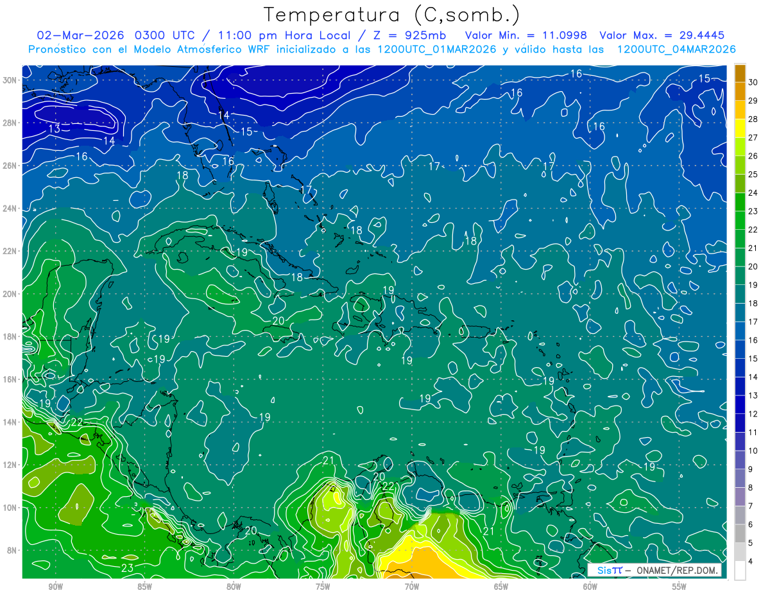Click the "22N" latitude axis label

point(10,251)
